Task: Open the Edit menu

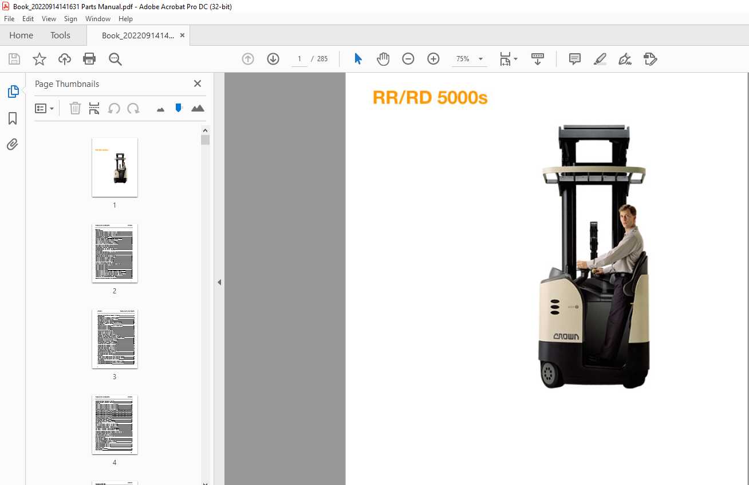Action: click(x=28, y=19)
